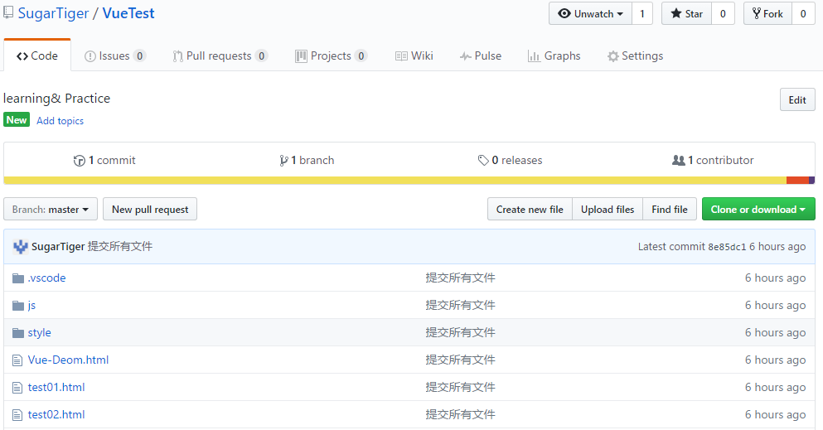823x430 pixels.
Task: Click the green New badge
Action: pos(17,120)
